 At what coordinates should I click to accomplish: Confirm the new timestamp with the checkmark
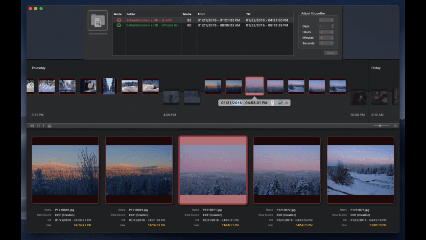(x=281, y=103)
